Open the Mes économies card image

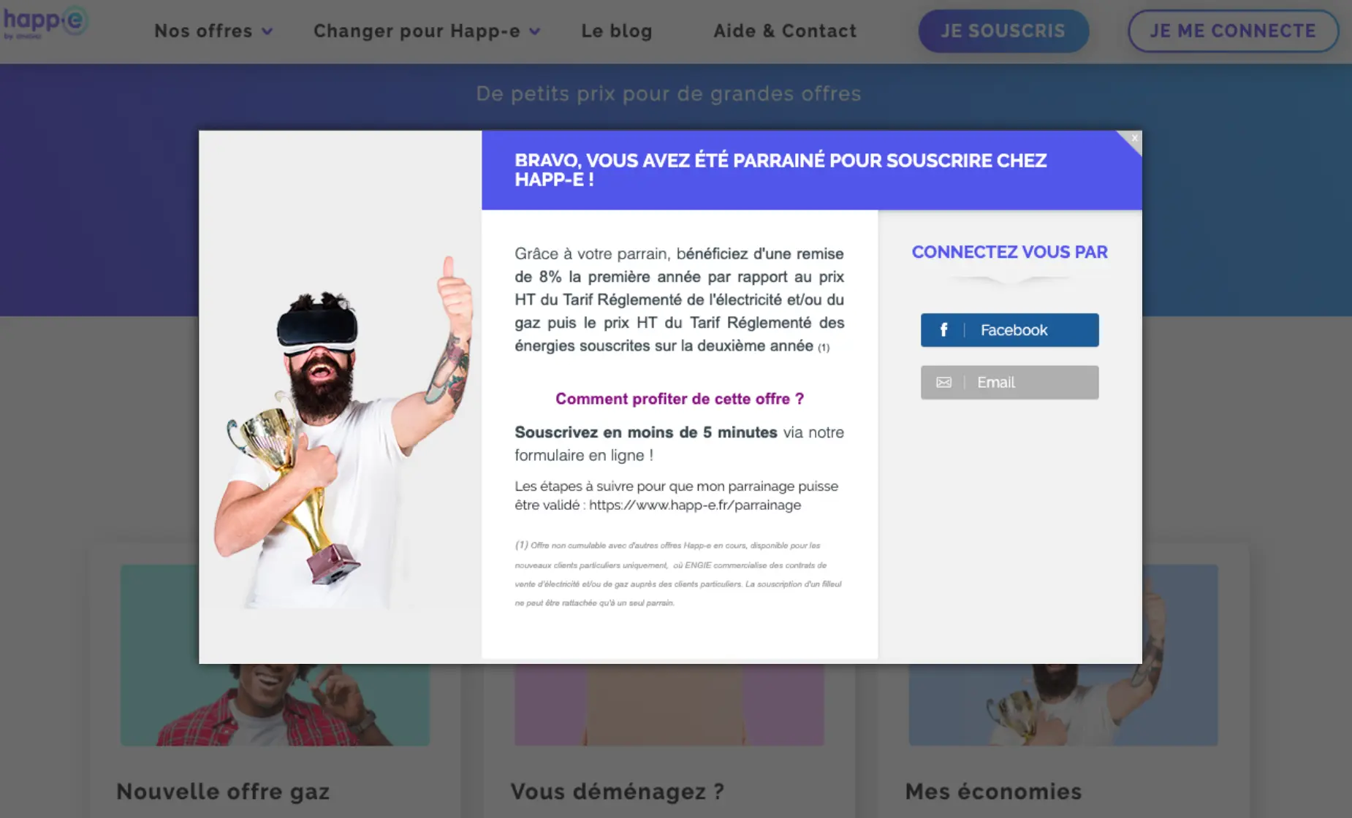(1063, 705)
